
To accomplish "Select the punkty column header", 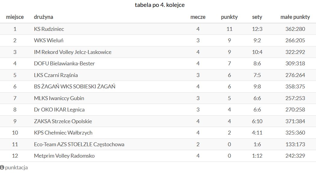I will coord(229,17).
